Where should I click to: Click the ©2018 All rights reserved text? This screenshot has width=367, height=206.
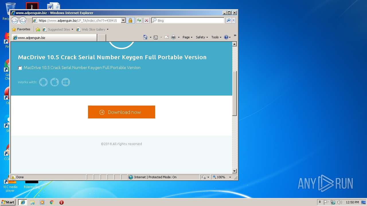(x=121, y=144)
